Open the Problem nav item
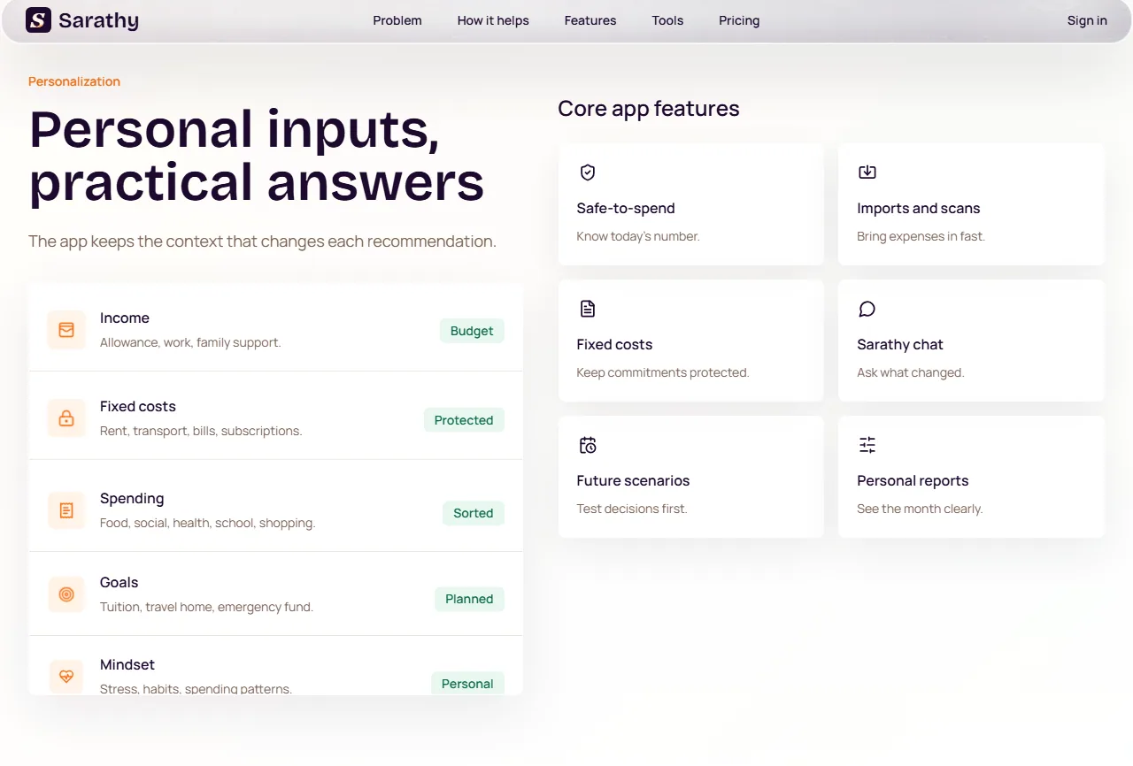Image resolution: width=1133 pixels, height=766 pixels. click(397, 20)
